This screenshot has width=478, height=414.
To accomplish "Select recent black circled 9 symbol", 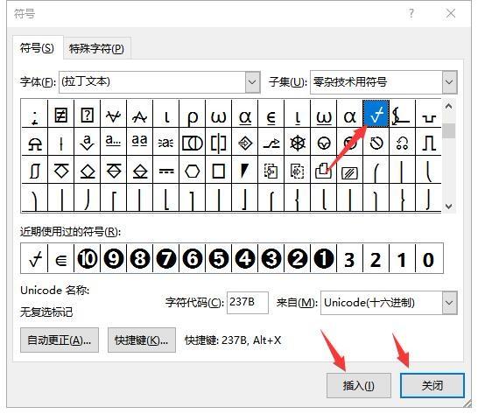I will pyautogui.click(x=114, y=258).
